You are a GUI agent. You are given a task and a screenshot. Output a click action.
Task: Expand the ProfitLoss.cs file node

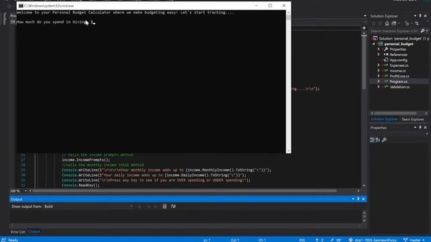pyautogui.click(x=378, y=76)
